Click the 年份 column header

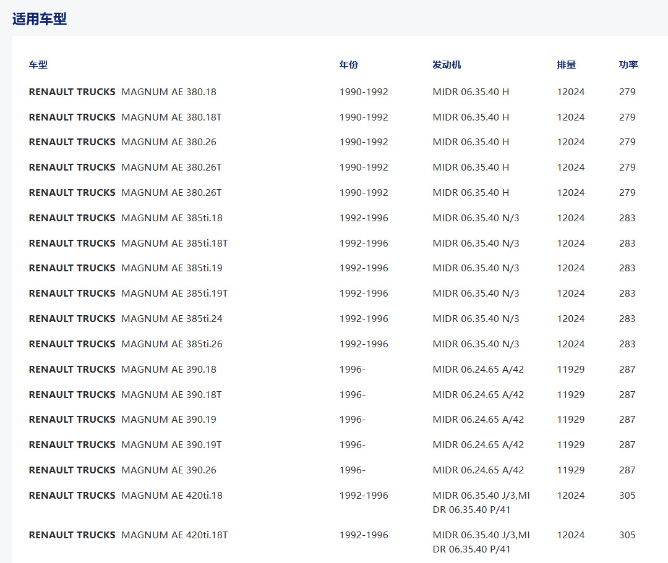click(x=348, y=65)
